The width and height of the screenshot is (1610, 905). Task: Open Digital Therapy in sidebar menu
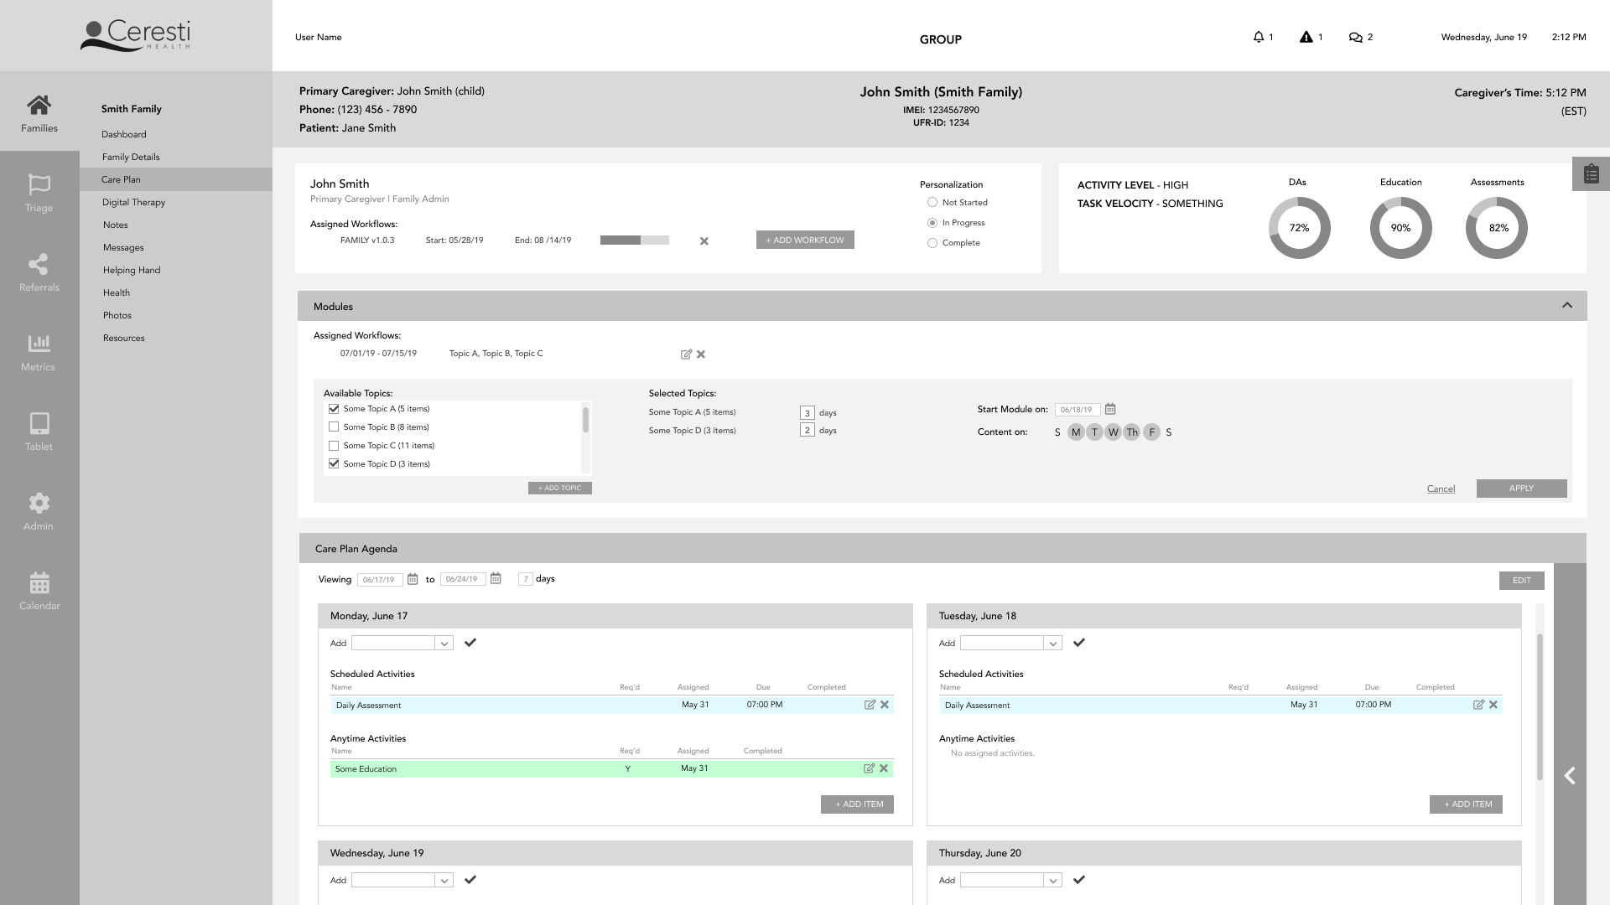pos(133,202)
